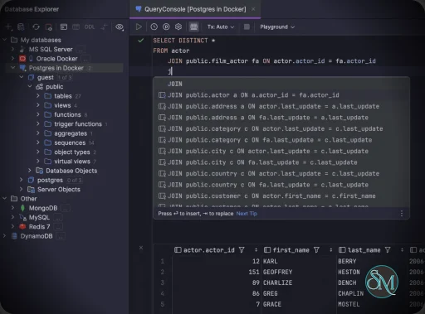
Task: Choose JOIN public.customer on actor.first_name suggestion
Action: [281, 196]
